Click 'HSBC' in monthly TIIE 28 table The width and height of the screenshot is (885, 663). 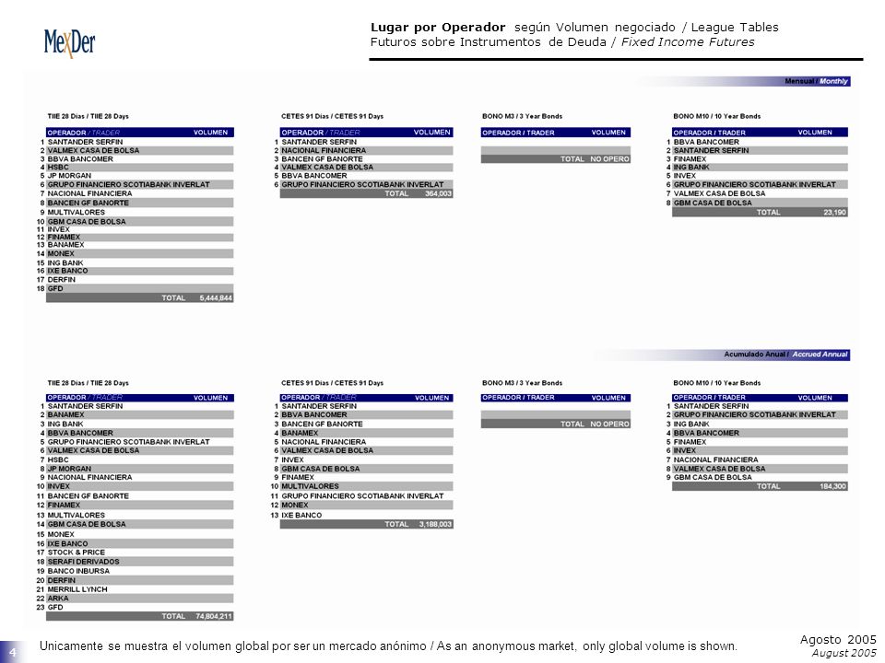58,168
